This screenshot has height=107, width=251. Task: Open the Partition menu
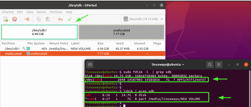point(56,12)
